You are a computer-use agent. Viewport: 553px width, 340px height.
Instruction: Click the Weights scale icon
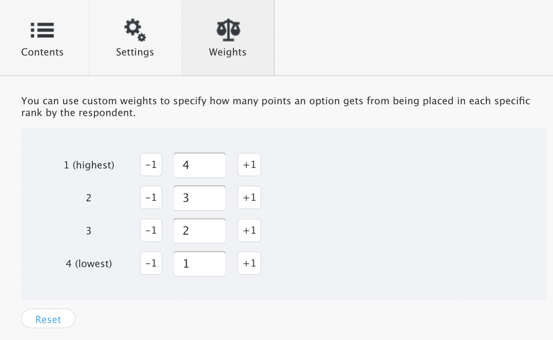coord(227,30)
